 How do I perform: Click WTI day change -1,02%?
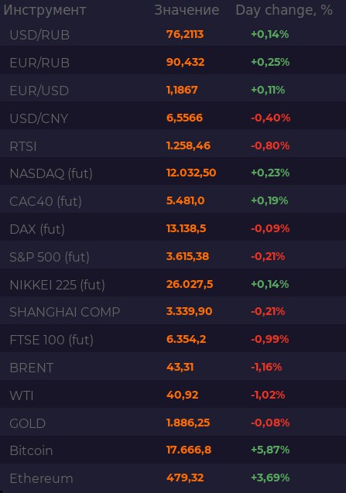pyautogui.click(x=268, y=395)
